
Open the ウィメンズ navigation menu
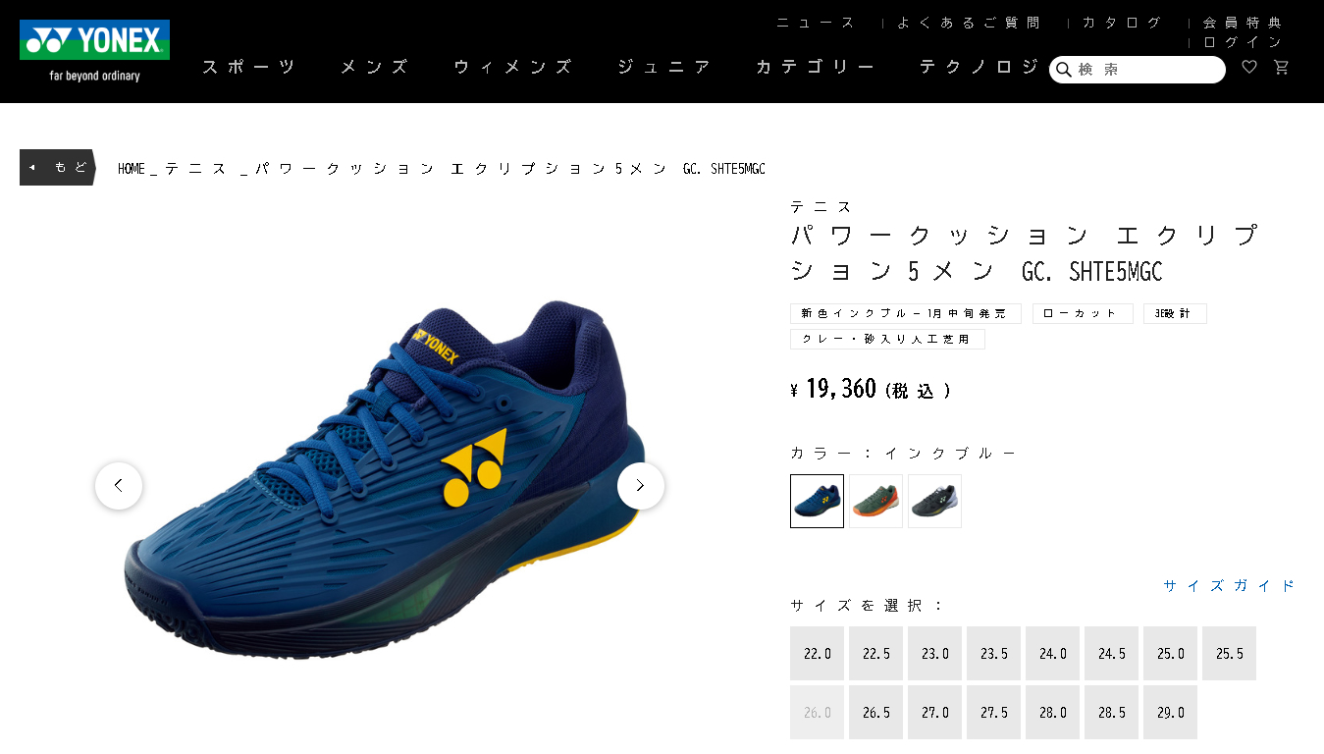click(x=512, y=67)
